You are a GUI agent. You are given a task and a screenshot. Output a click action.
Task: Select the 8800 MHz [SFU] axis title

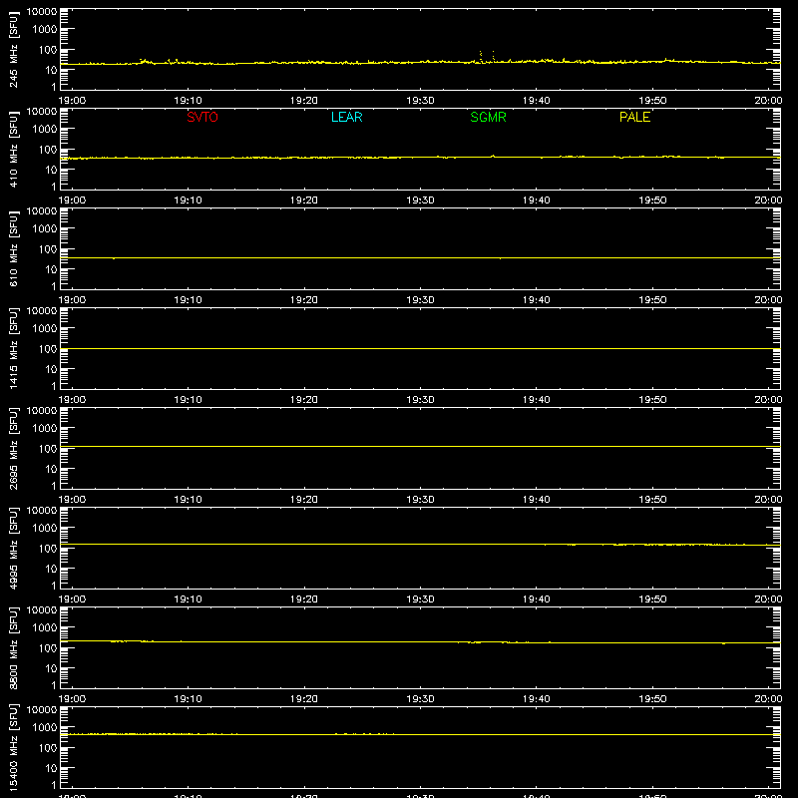pos(13,647)
